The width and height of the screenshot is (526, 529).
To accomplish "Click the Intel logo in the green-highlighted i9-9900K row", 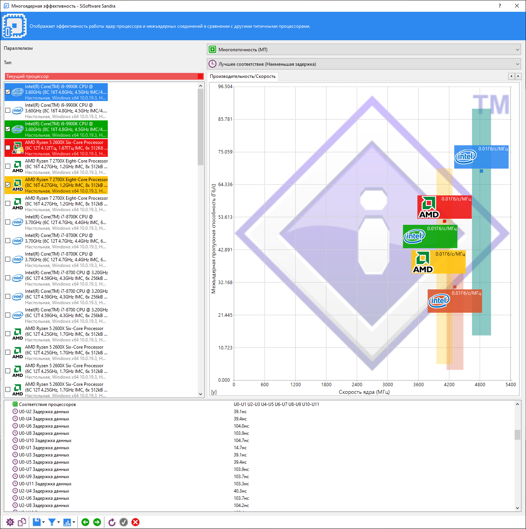I will click(17, 129).
